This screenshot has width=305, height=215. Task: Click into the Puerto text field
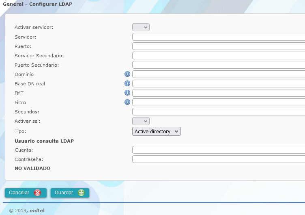[x=218, y=46]
